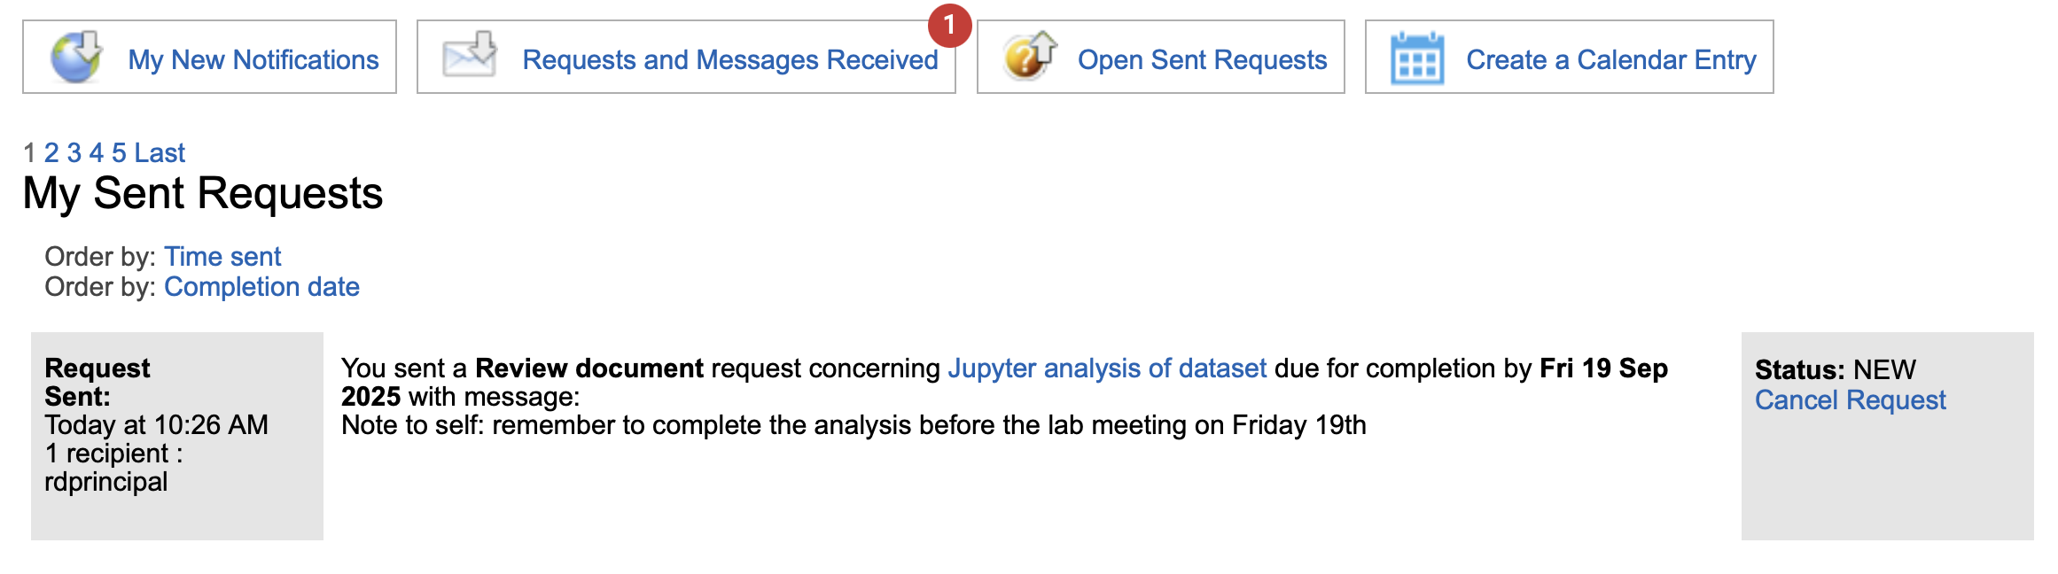The height and width of the screenshot is (574, 2058).
Task: Create a Calendar Entry
Action: [1611, 59]
